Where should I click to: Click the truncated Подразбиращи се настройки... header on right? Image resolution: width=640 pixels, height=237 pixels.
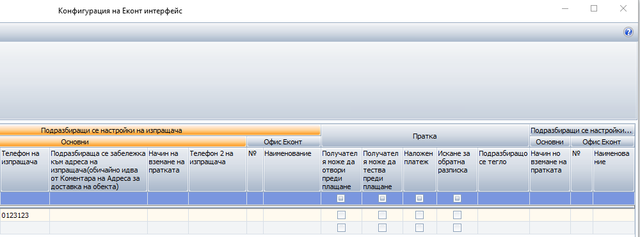tap(582, 130)
